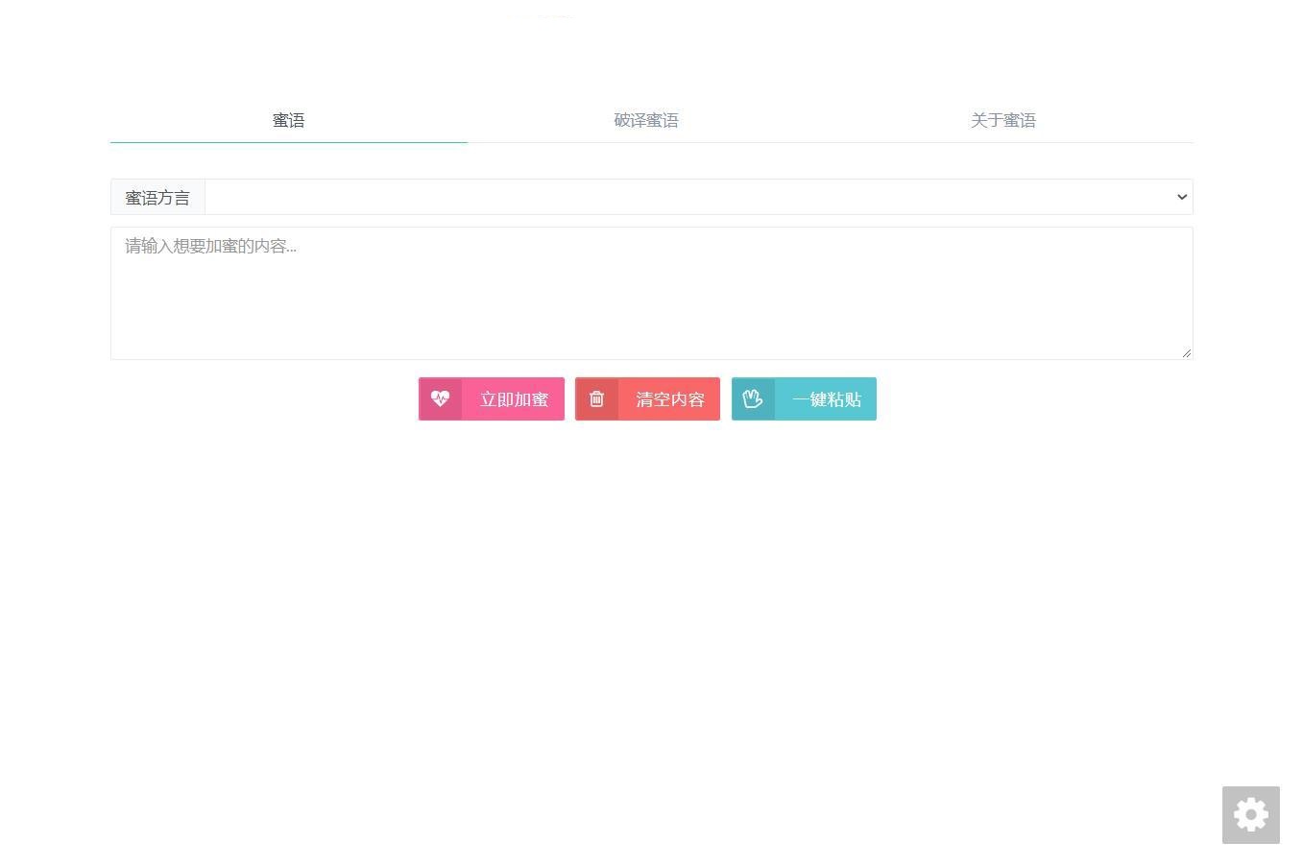This screenshot has height=867, width=1303.
Task: Open the settings gear in the bottom corner
Action: click(1250, 813)
